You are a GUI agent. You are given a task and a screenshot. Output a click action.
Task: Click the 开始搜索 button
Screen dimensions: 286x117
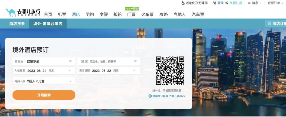pos(44,95)
